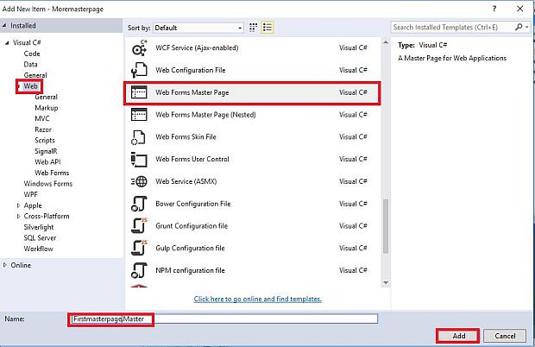This screenshot has width=535, height=347.
Task: Select the Web Forms User Control text
Action: [x=192, y=159]
